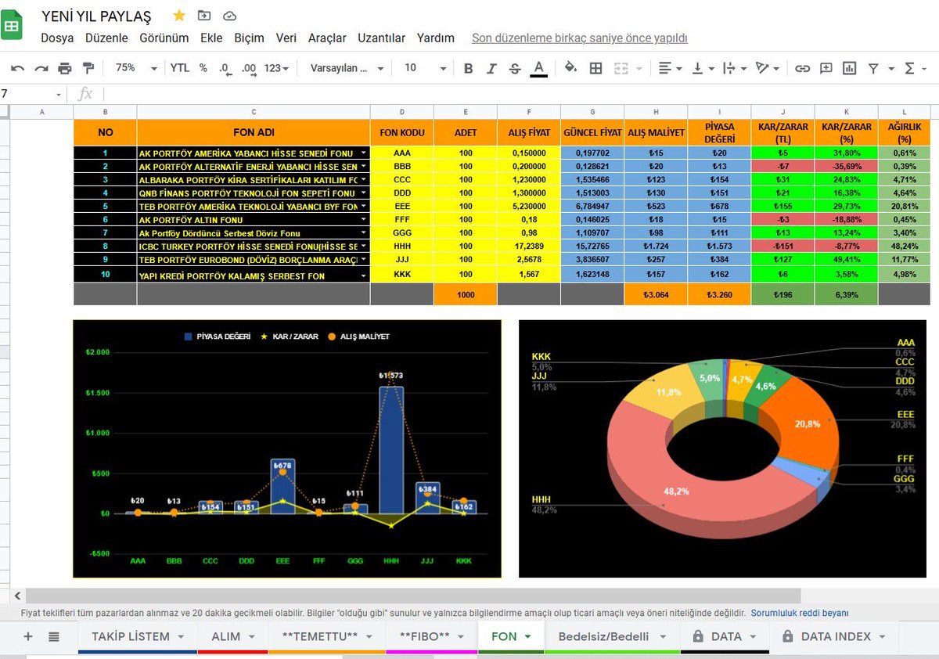Image resolution: width=939 pixels, height=659 pixels.
Task: Switch to the DATA INDEX sheet tab
Action: point(834,636)
